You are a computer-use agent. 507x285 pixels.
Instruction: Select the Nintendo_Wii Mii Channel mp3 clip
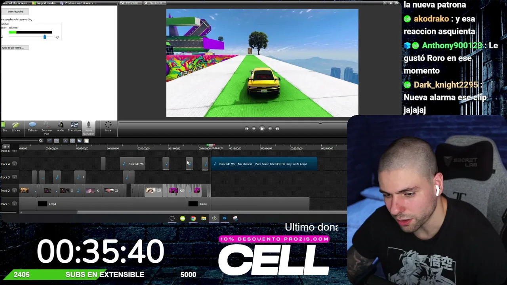[264, 164]
